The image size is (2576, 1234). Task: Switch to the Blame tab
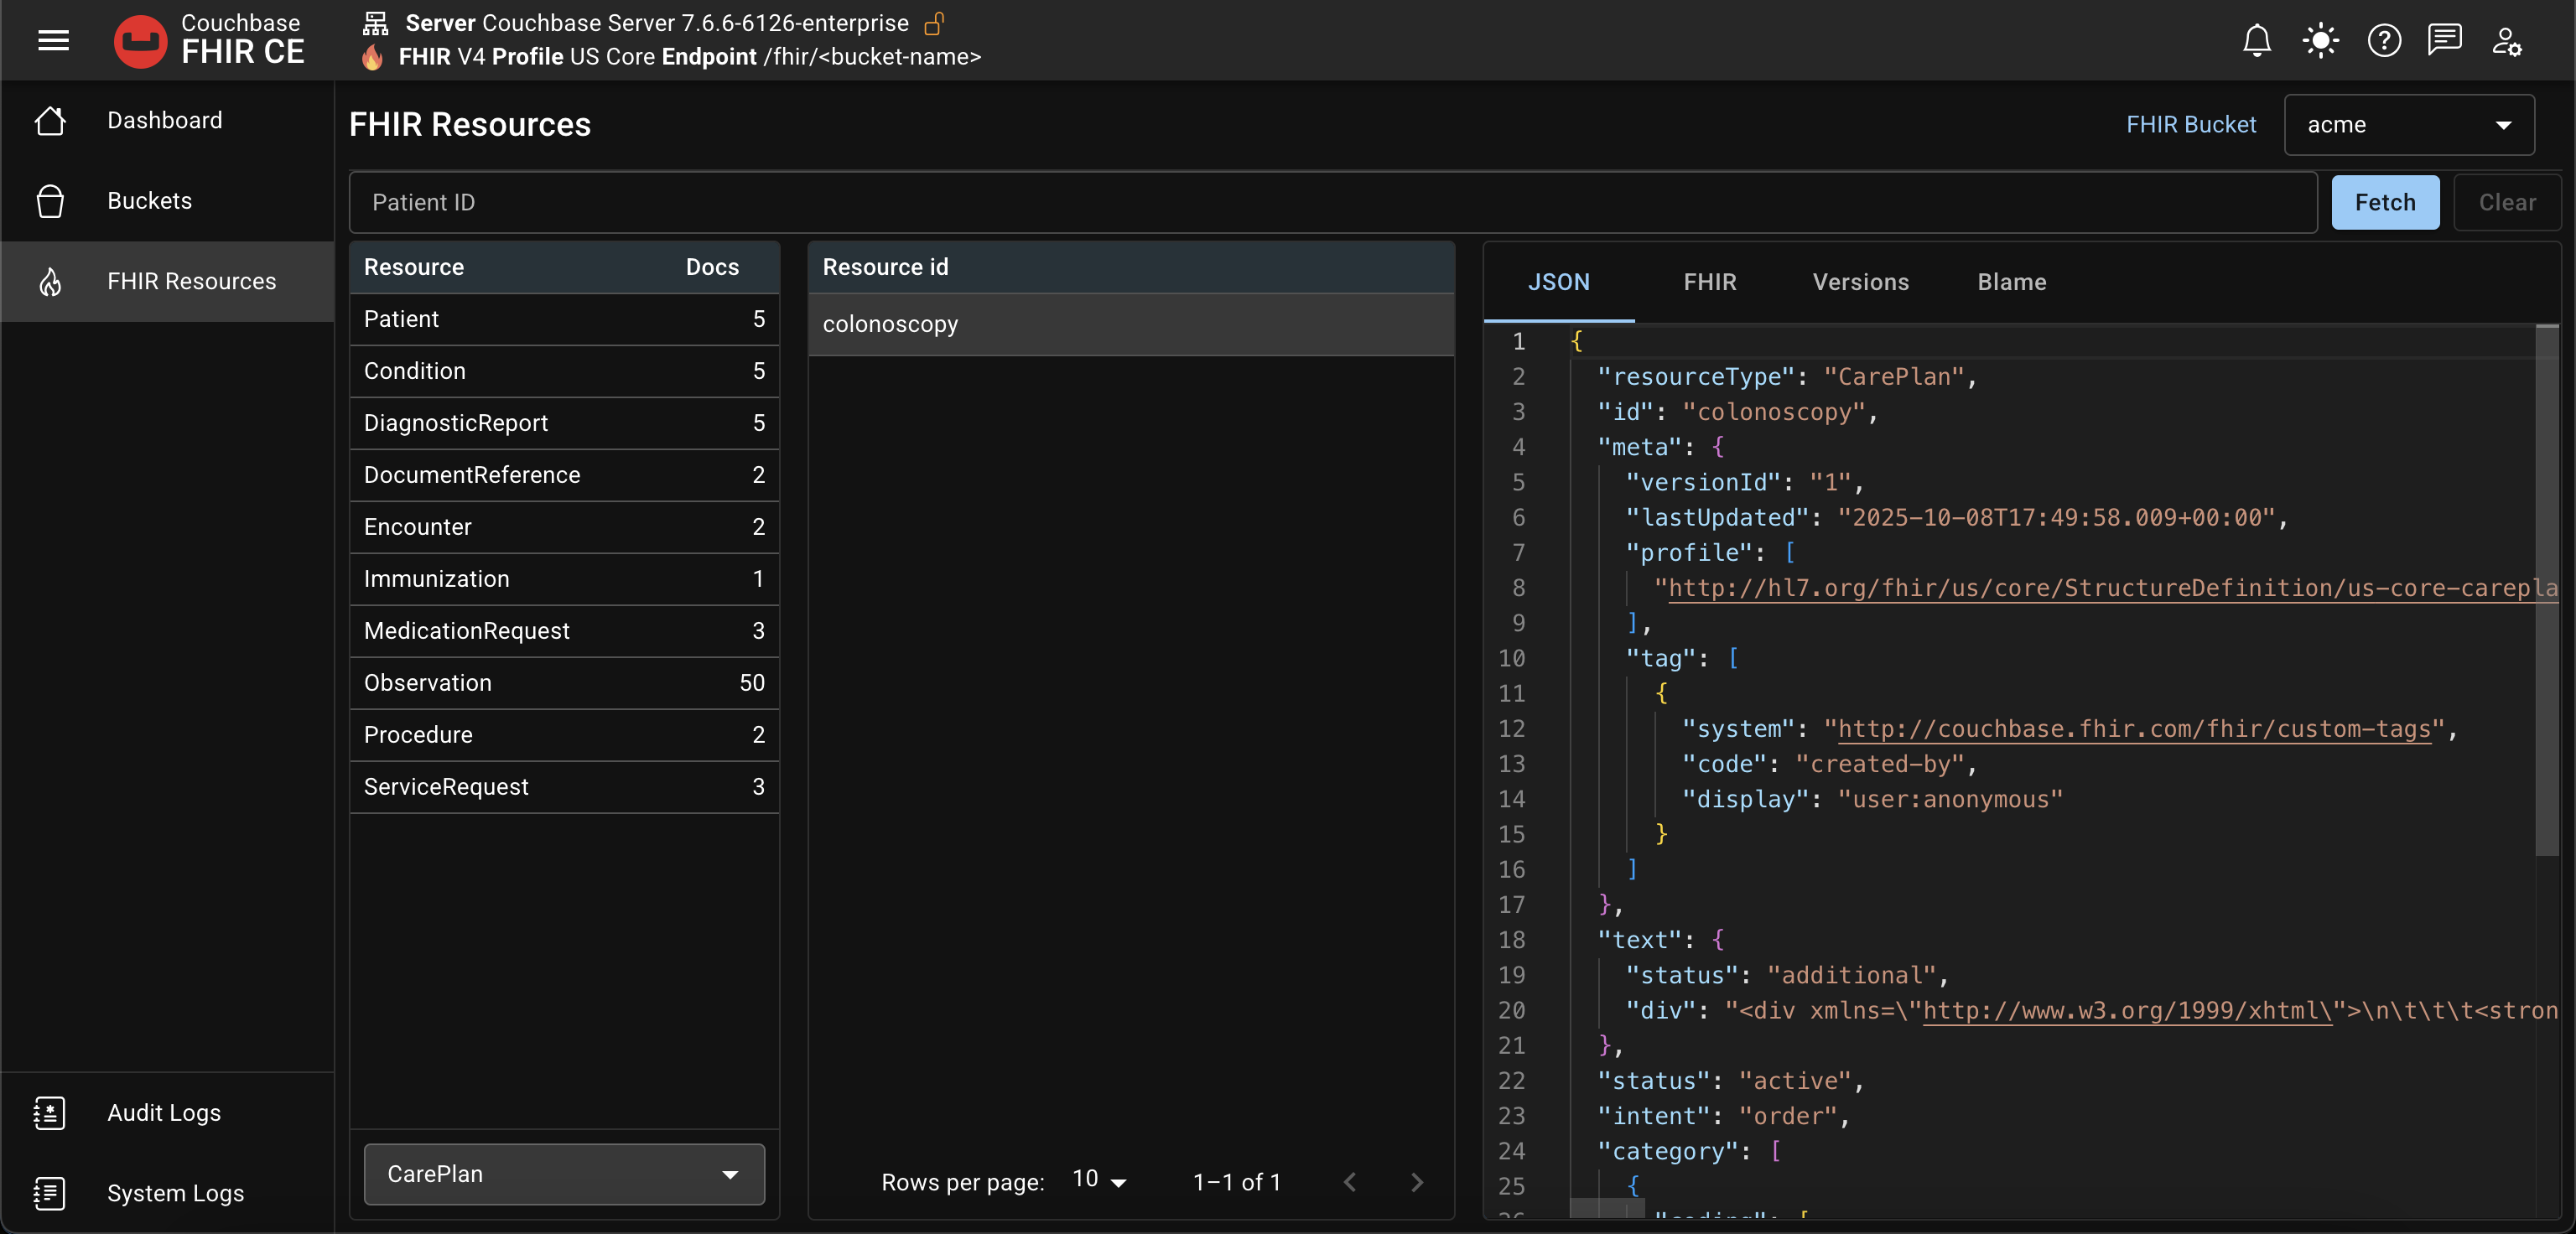coord(2011,282)
